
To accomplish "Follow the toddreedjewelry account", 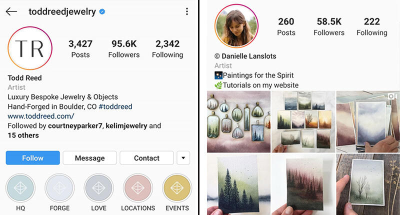I will [32, 158].
